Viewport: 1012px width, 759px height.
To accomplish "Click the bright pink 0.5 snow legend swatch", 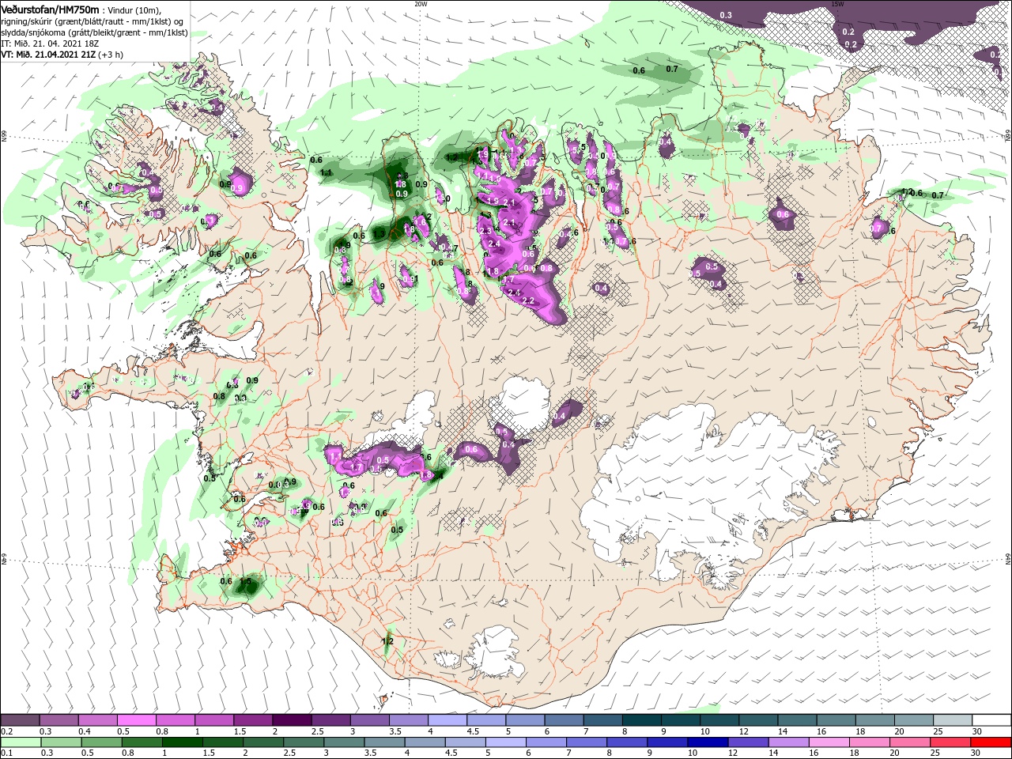I will 136,720.
